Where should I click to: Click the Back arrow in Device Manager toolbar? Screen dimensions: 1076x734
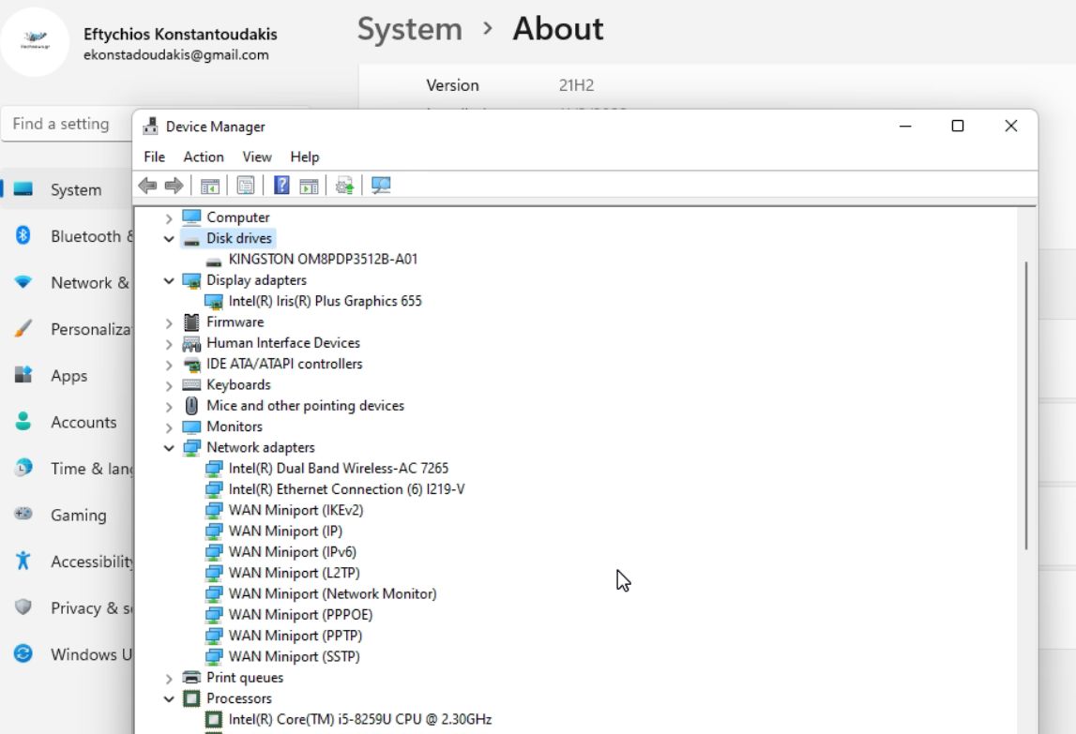coord(147,186)
